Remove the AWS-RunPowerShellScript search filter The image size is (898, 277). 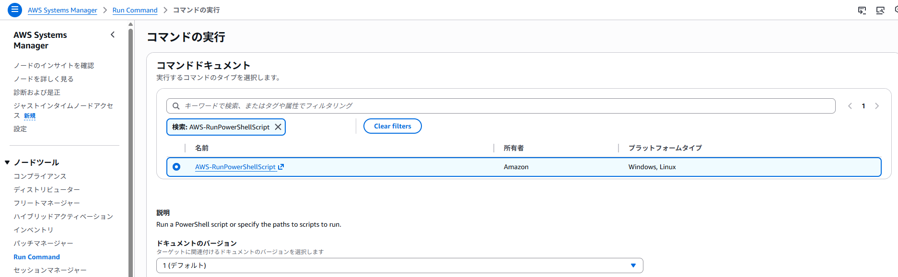278,127
